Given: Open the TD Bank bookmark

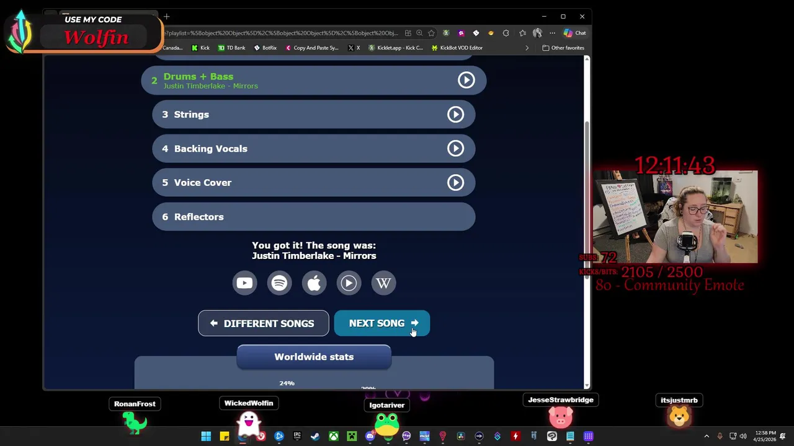Looking at the screenshot, I should click(231, 48).
